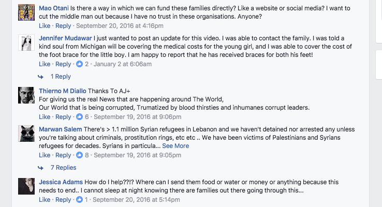Reply to Thierno M Diallo's comment
The width and height of the screenshot is (382, 207).
pyautogui.click(x=63, y=117)
